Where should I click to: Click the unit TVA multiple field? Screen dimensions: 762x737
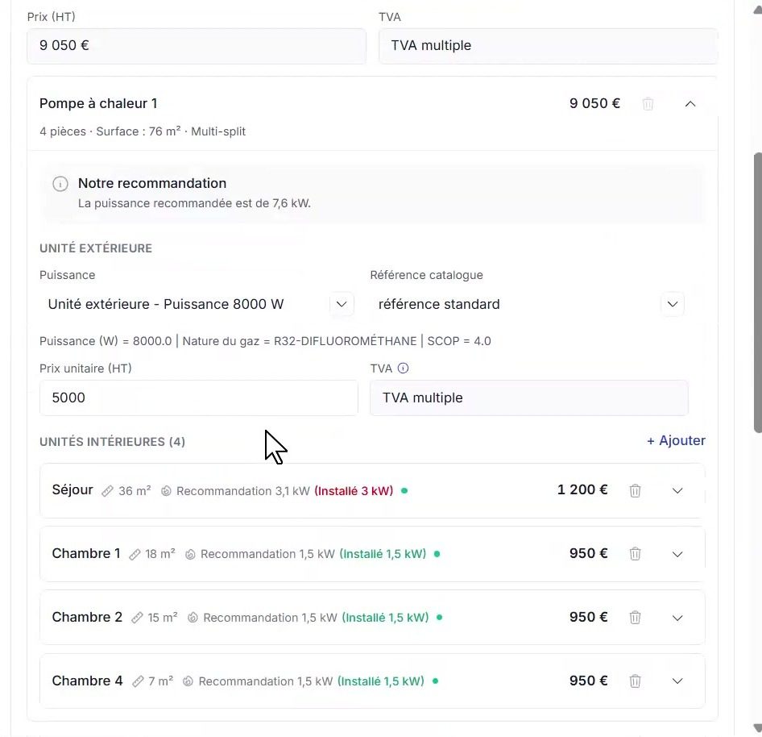pyautogui.click(x=528, y=398)
